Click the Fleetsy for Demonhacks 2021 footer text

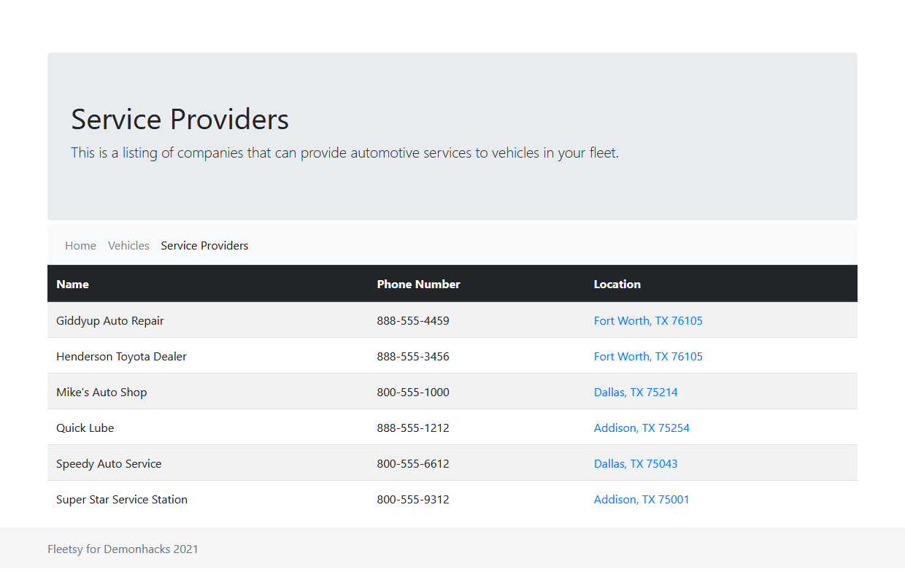[x=123, y=549]
